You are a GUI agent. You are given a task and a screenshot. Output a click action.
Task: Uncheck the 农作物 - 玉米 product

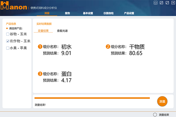(x=8, y=41)
